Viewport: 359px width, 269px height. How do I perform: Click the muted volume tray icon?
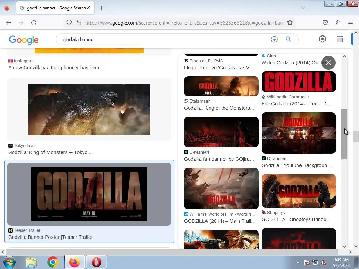(x=324, y=263)
